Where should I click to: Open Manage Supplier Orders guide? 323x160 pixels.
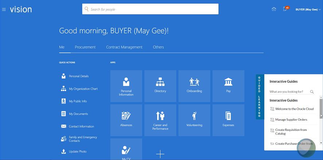tap(291, 120)
